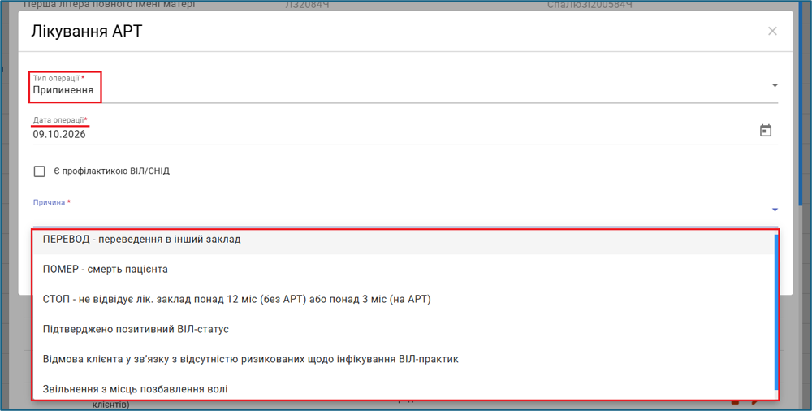Select Звільнення з місць позбавлення волі
This screenshot has width=812, height=411.
tap(404, 389)
